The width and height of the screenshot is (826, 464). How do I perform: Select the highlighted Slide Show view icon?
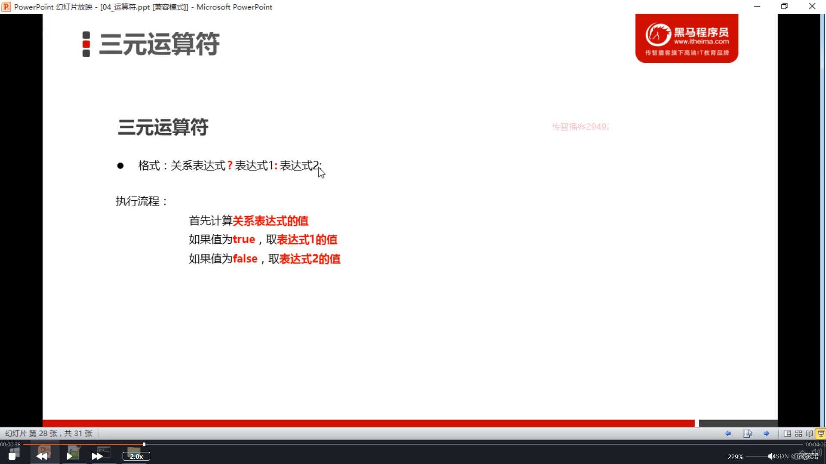coord(820,433)
